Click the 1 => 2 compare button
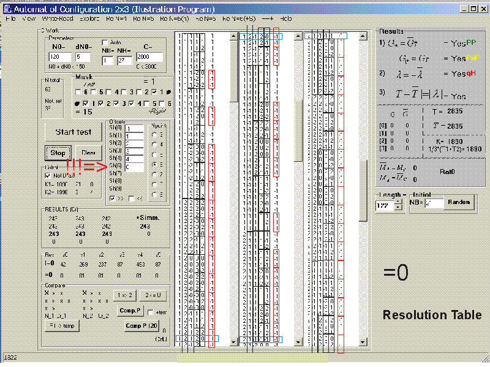 click(125, 295)
